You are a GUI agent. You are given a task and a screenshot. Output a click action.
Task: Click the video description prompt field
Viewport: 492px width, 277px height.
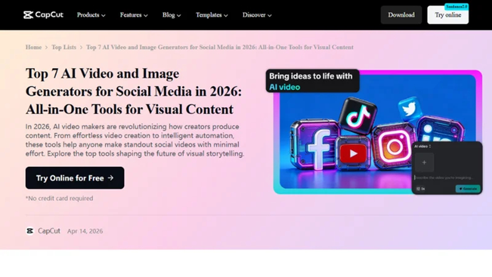click(445, 178)
